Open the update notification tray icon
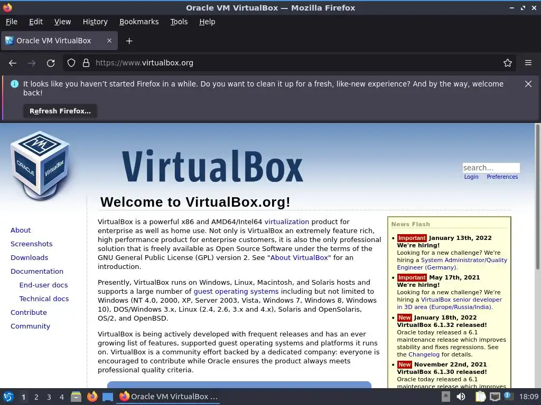Image resolution: width=541 pixels, height=405 pixels. 508,396
